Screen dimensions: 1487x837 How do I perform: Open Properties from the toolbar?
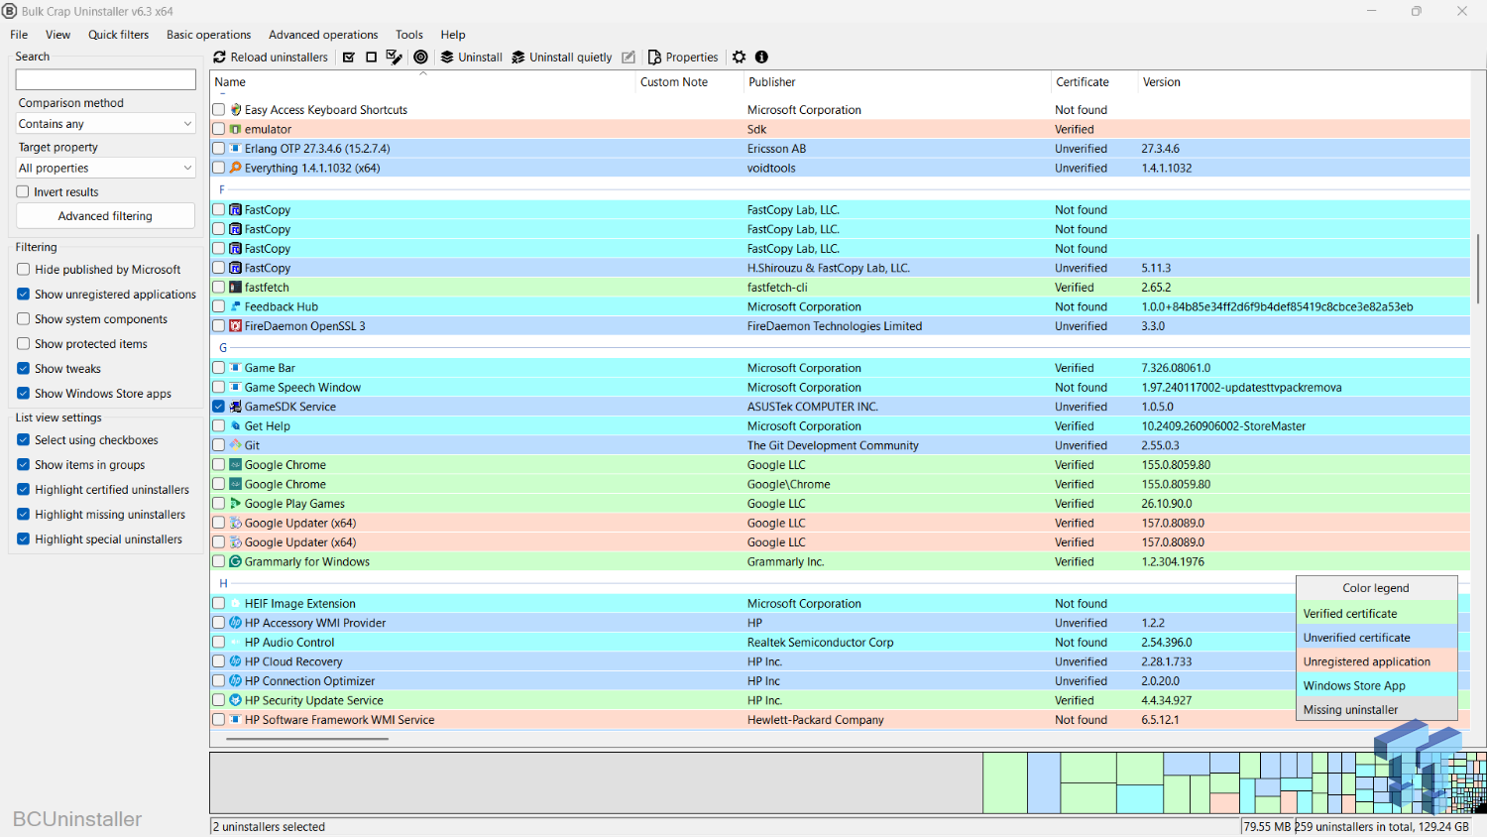tap(683, 58)
